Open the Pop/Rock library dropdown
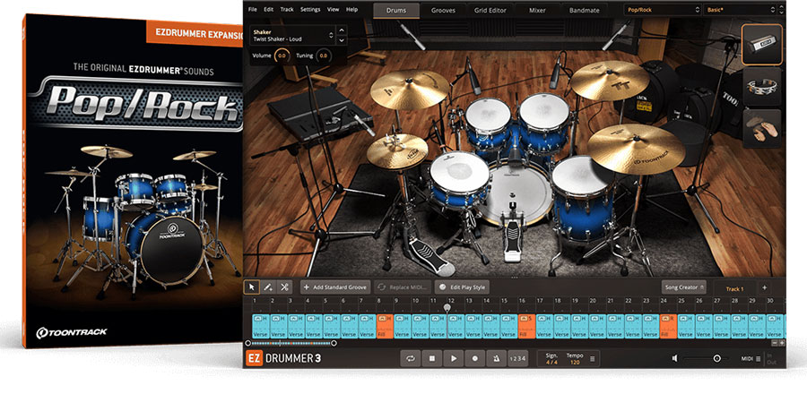This screenshot has width=807, height=394. click(663, 10)
